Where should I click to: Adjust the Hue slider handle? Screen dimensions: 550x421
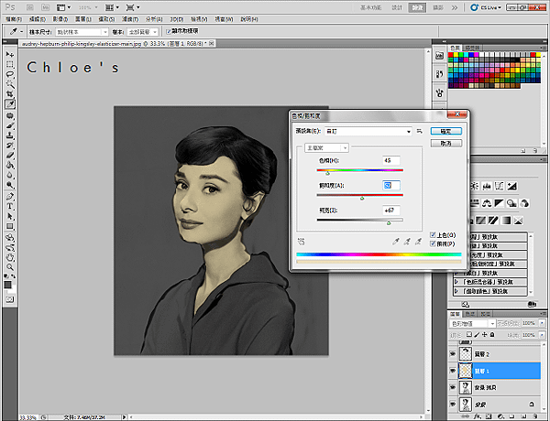pos(327,173)
